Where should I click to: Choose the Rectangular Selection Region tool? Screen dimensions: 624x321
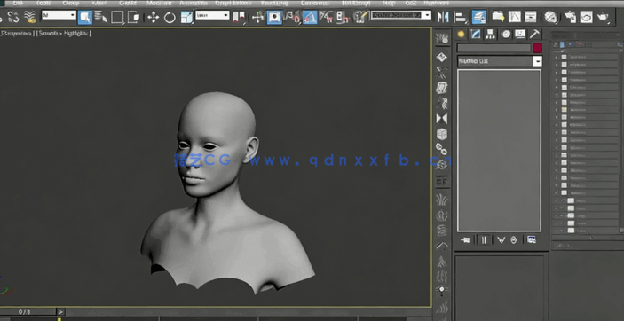pyautogui.click(x=117, y=17)
